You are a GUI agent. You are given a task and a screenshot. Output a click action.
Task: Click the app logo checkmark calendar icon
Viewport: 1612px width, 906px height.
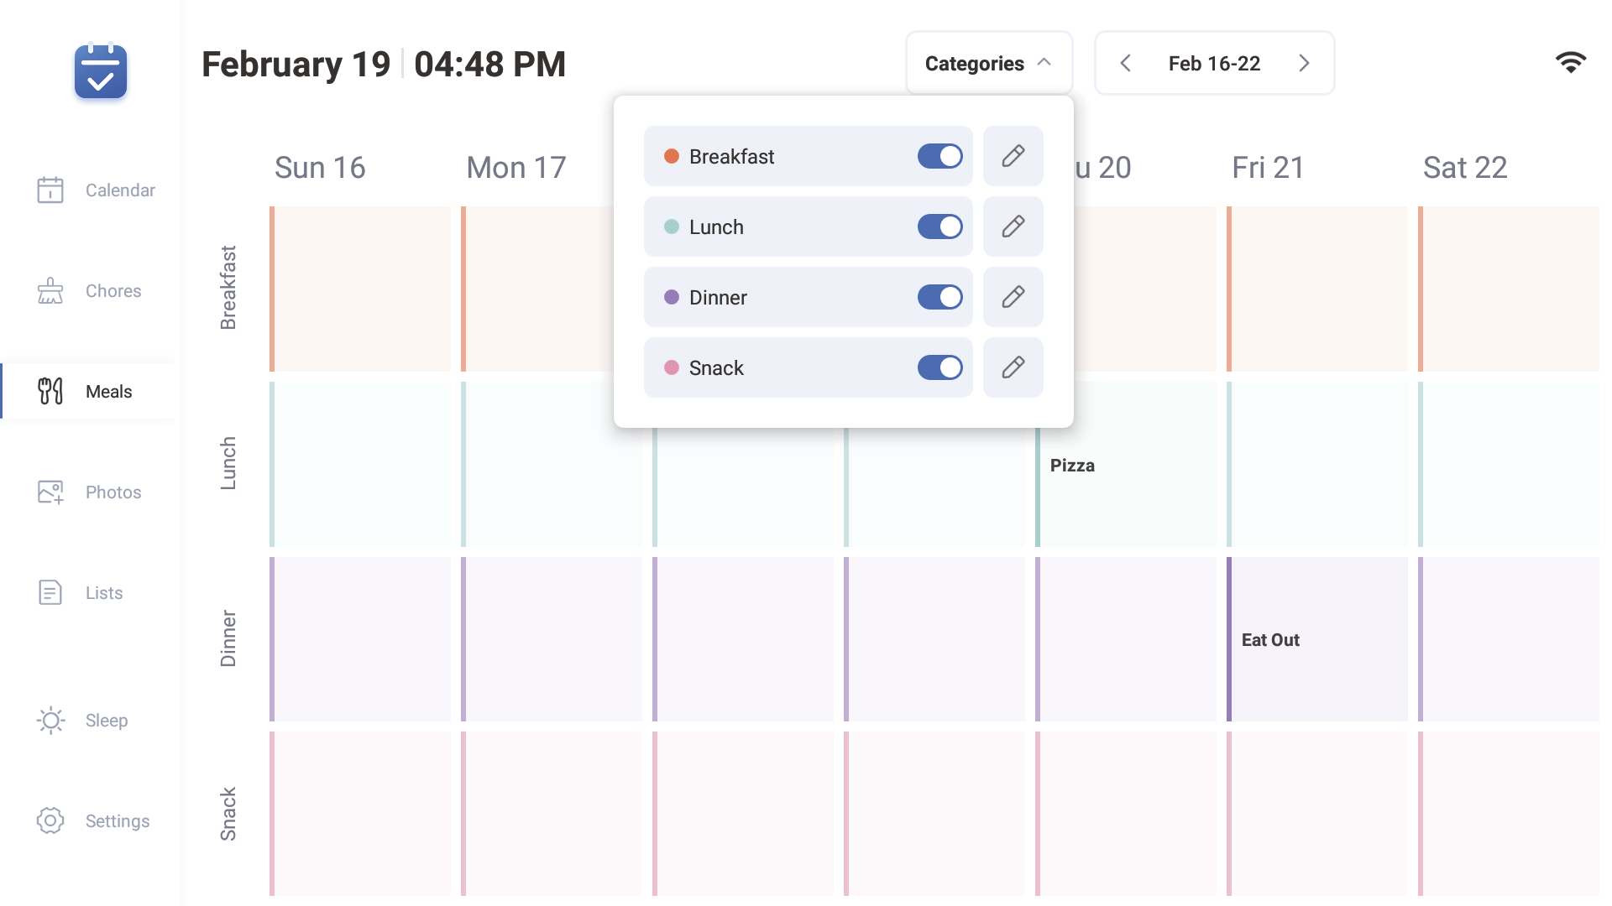point(101,71)
